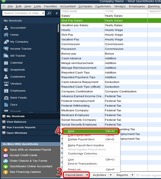
Task: Click the Open Windows panel icon
Action: point(4,133)
